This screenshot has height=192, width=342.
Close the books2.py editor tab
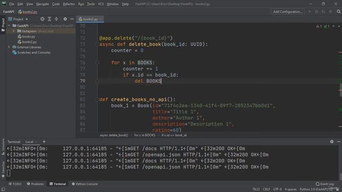101,19
